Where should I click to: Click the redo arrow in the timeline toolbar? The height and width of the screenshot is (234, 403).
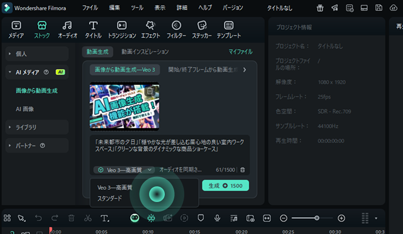click(x=55, y=218)
